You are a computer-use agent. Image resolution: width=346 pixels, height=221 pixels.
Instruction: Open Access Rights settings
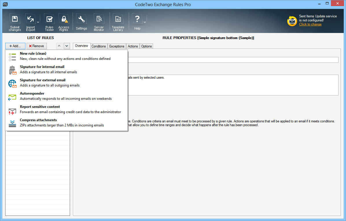(64, 22)
